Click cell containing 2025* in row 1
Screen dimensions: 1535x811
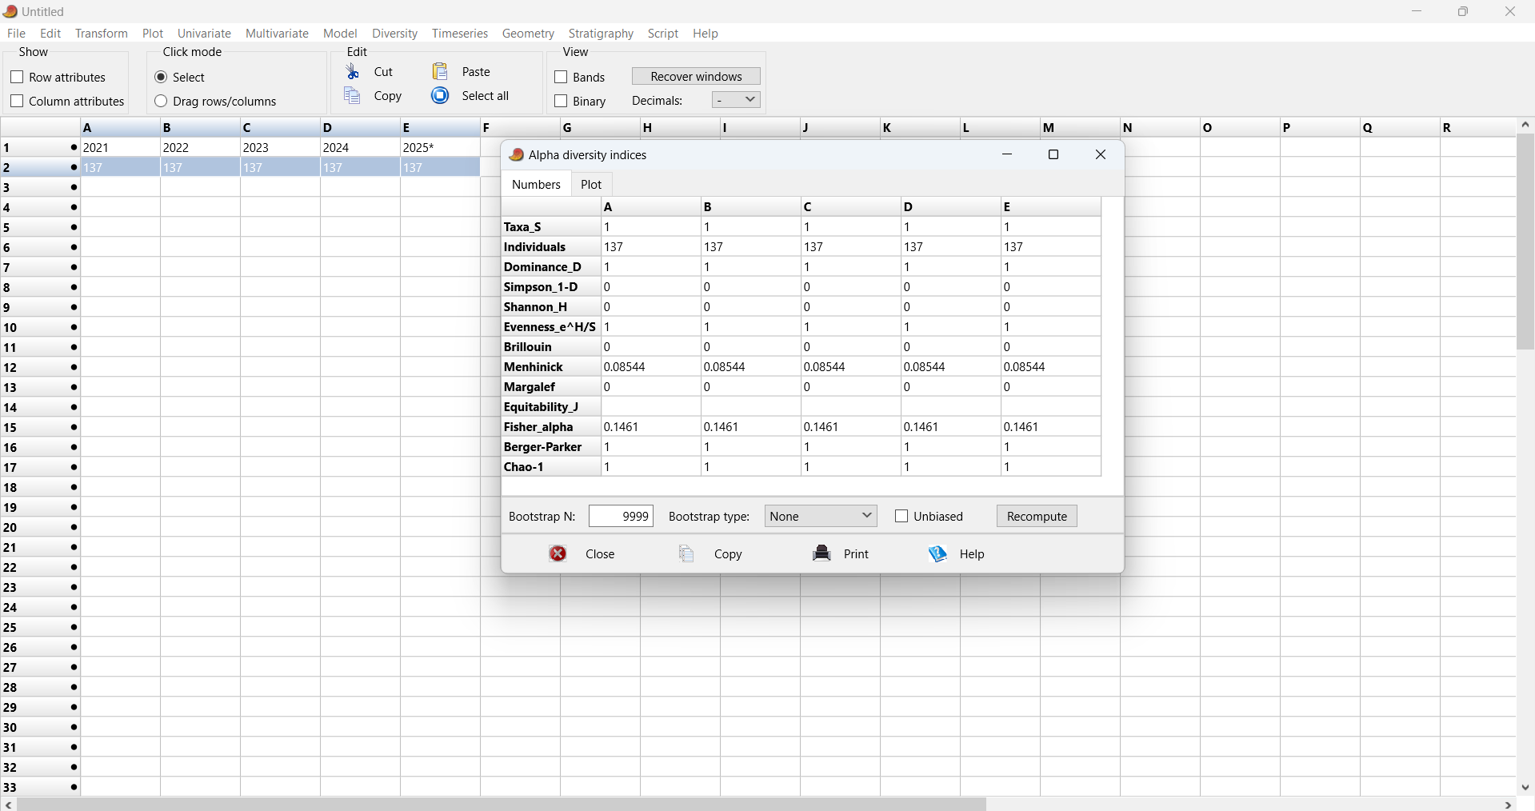pos(440,148)
